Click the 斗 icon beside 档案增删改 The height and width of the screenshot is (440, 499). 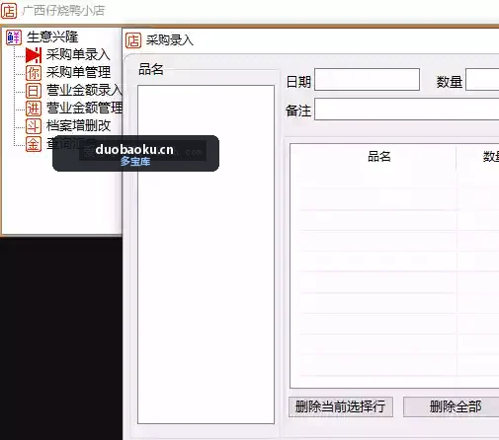[x=34, y=126]
